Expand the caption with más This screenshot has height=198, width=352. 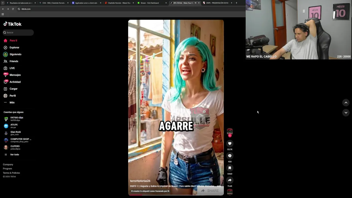[219, 186]
